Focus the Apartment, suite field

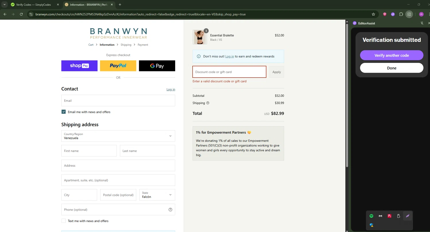click(x=118, y=180)
